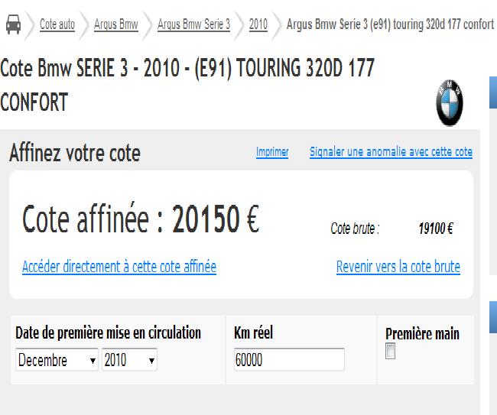Click the Cote brute 19100 € value
Image resolution: width=497 pixels, height=415 pixels.
[x=436, y=229]
